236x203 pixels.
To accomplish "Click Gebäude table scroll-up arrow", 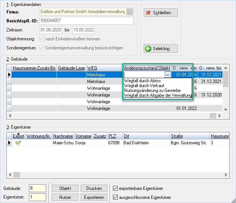I will pyautogui.click(x=225, y=68).
